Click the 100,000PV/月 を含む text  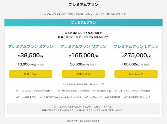136,64
